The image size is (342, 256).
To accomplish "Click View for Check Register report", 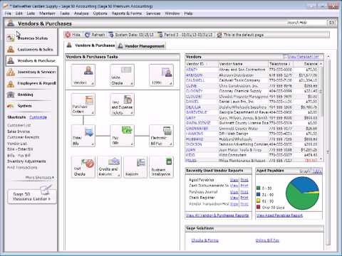I will point(234,198).
